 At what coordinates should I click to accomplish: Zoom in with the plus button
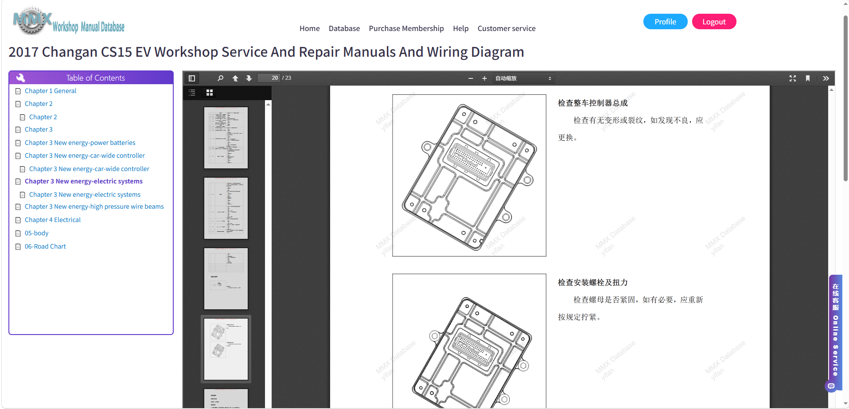(x=484, y=78)
